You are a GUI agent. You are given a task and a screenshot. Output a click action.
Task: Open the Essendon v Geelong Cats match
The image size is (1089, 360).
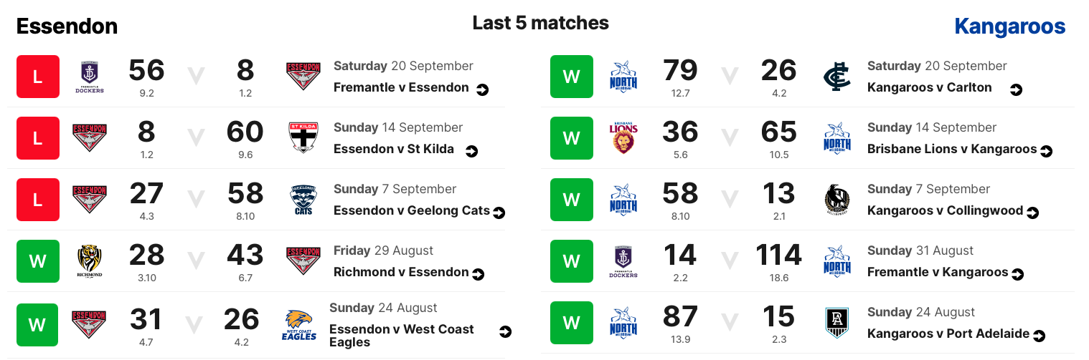click(x=412, y=210)
